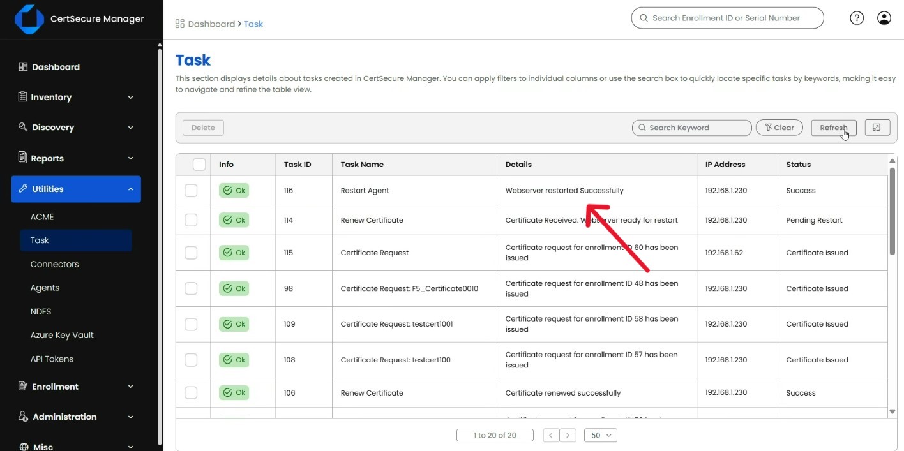Click the Utilities wrench icon

[23, 189]
